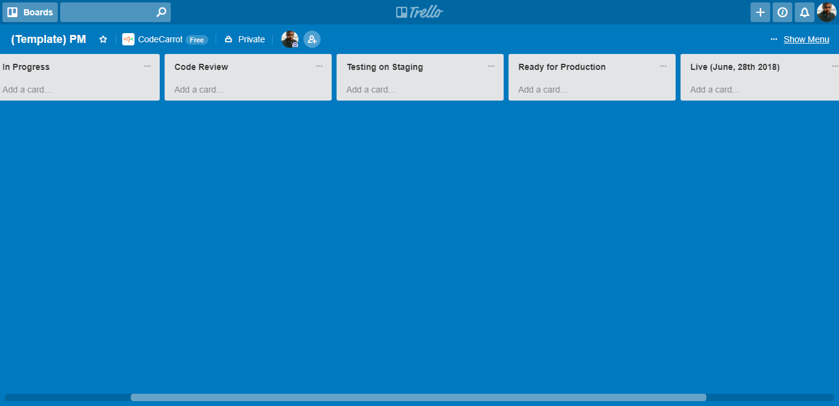
Task: Click the Show Menu link
Action: coord(806,39)
